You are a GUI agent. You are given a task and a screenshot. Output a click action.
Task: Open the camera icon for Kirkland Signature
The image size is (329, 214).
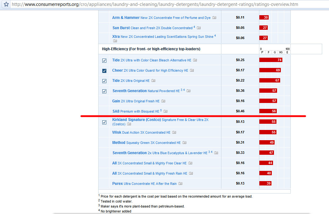coord(129,124)
